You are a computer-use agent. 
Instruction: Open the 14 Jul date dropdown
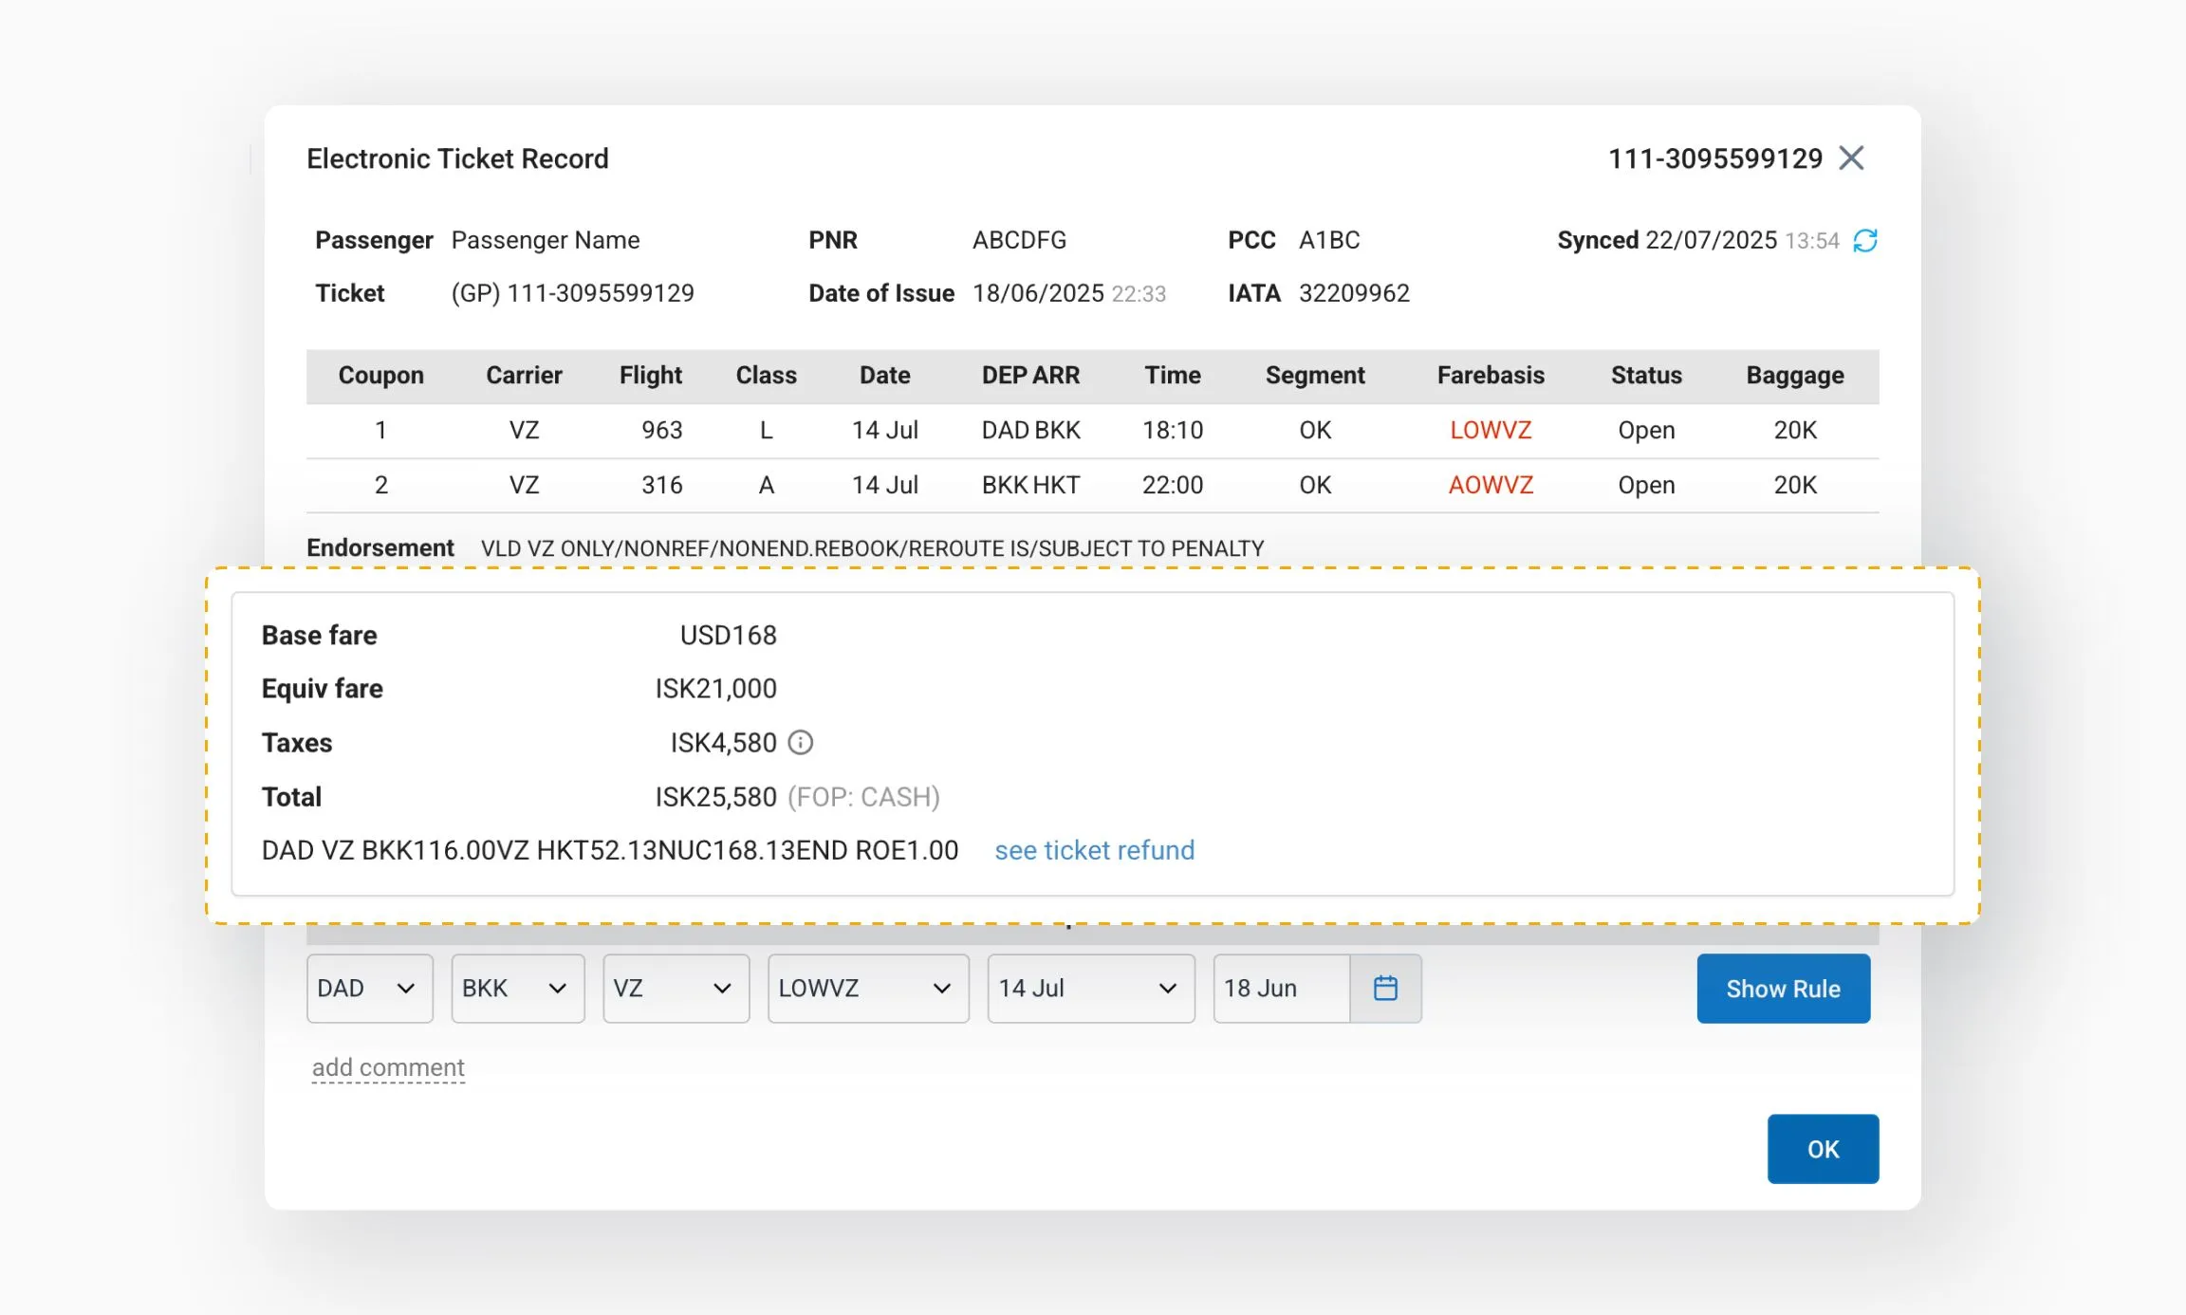click(1090, 988)
